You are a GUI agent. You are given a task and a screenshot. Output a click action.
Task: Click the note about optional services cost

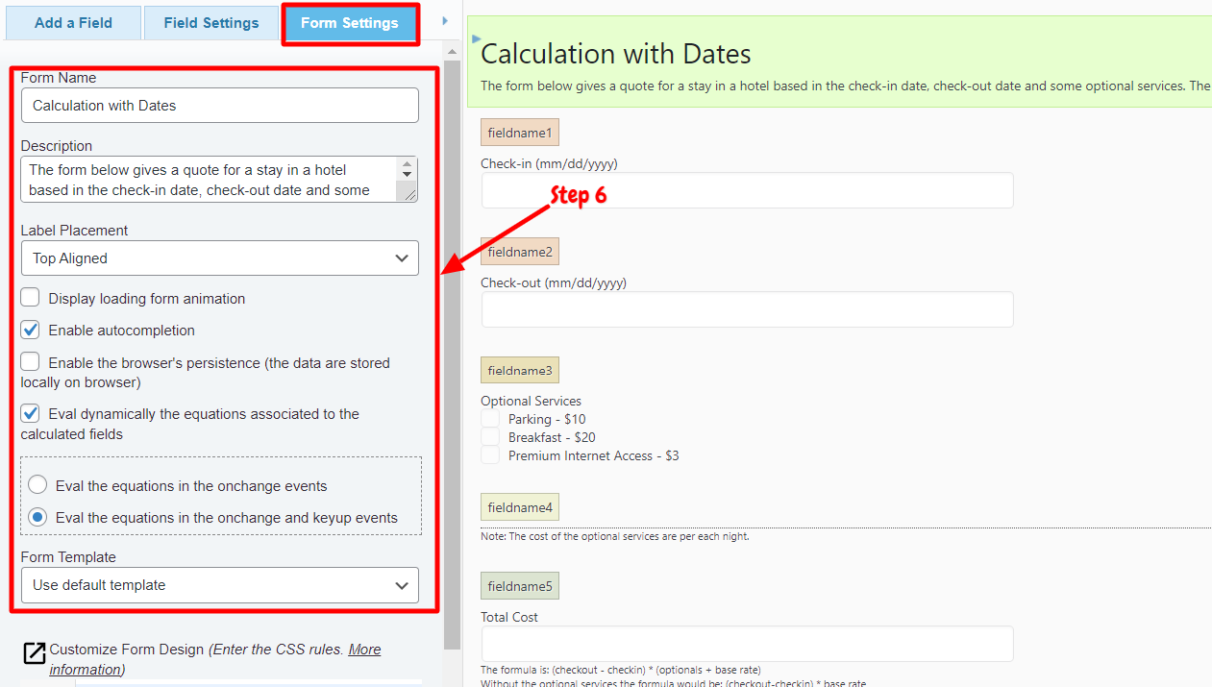[615, 536]
